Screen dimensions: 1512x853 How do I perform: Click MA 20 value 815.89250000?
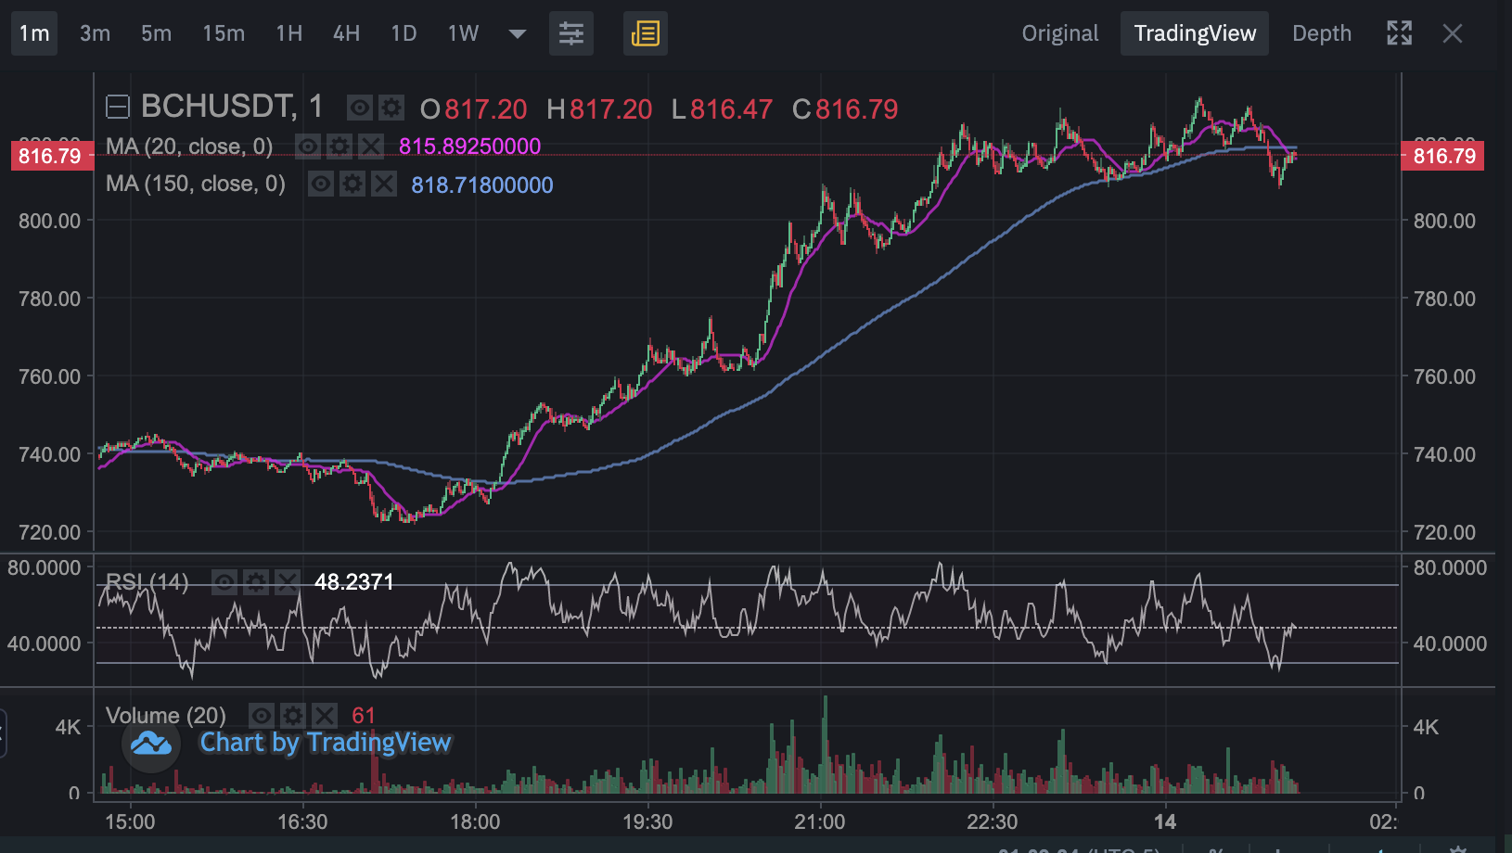[x=469, y=146]
